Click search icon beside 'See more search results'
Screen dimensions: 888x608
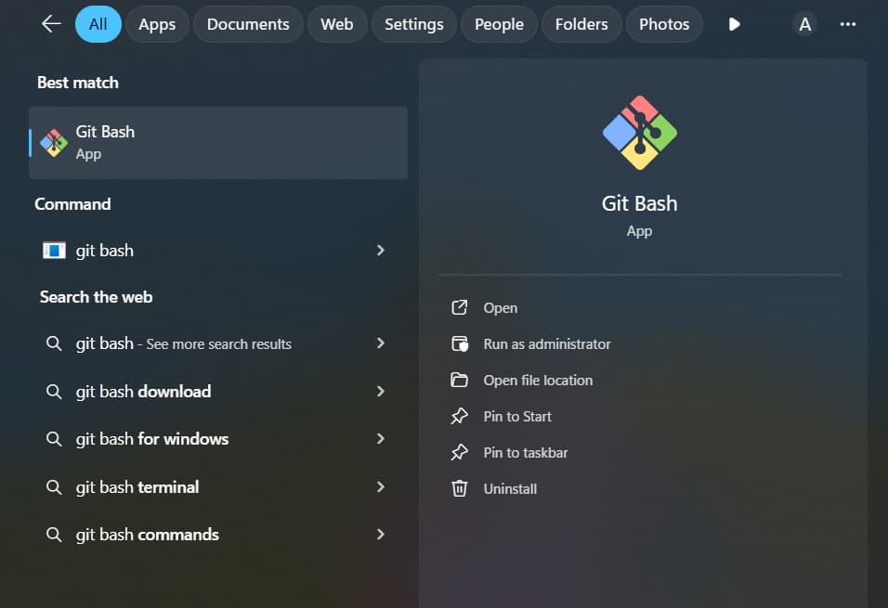coord(54,343)
